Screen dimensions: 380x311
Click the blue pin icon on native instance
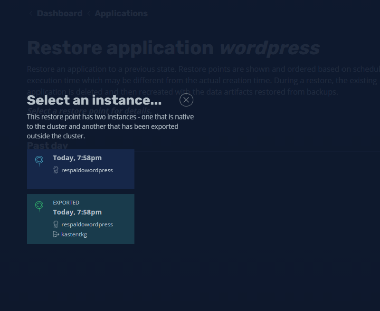(39, 161)
